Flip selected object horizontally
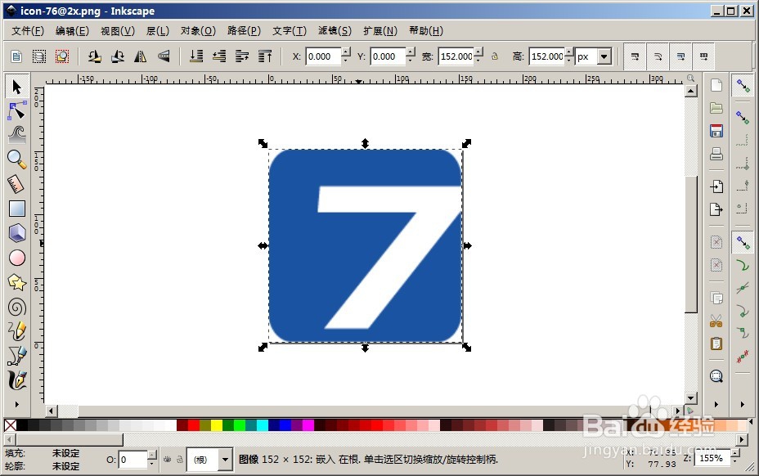Screen dimensions: 759x476 [x=141, y=56]
